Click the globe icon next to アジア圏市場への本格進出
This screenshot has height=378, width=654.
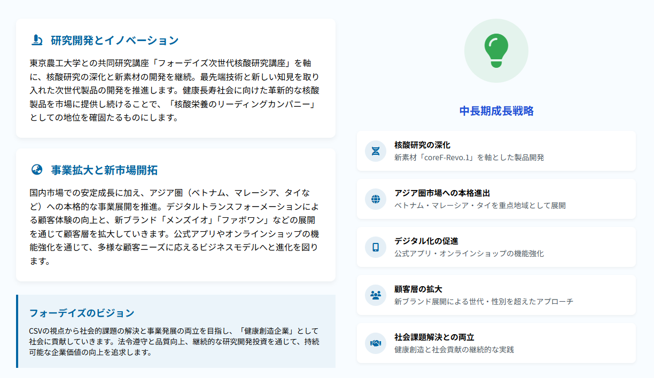376,199
